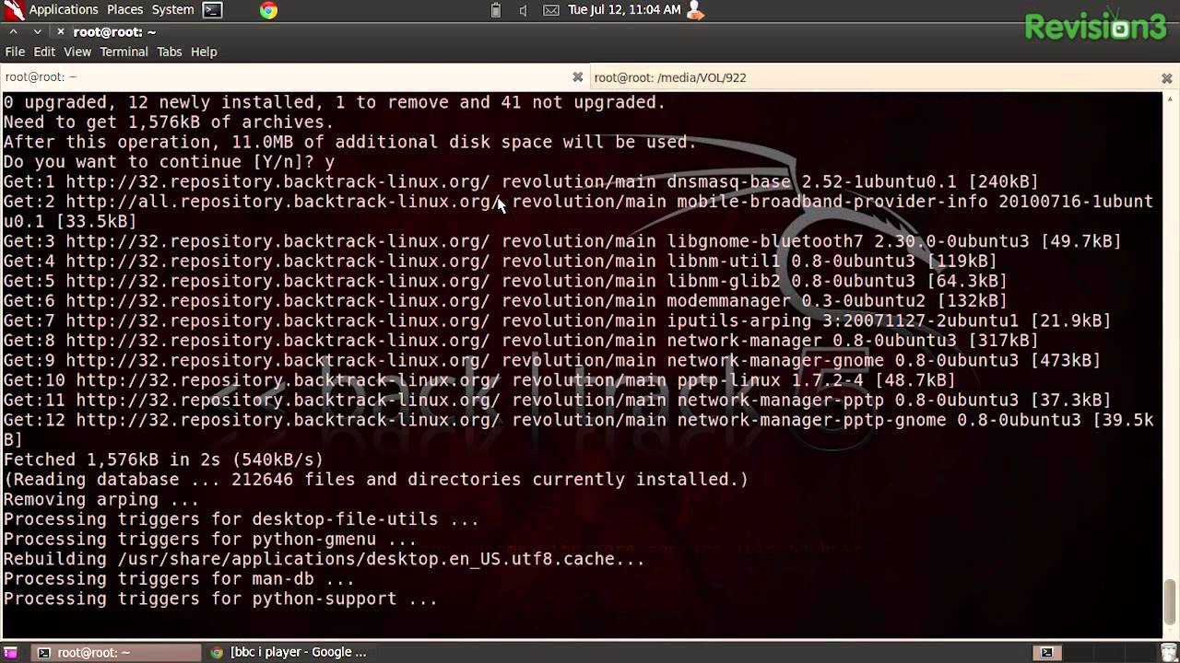
Task: Launch terminal from top panel icon
Action: pyautogui.click(x=213, y=10)
